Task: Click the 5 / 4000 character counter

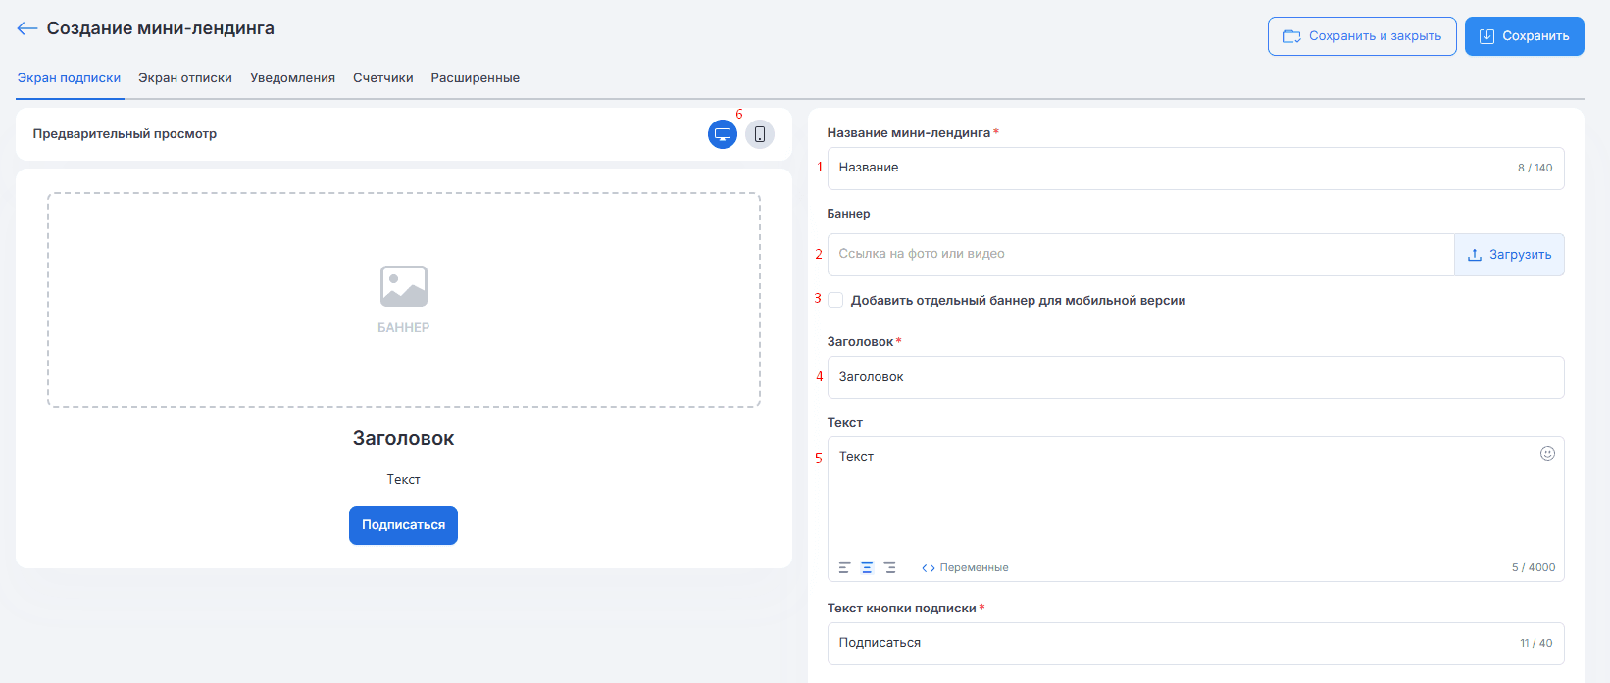Action: pyautogui.click(x=1534, y=567)
